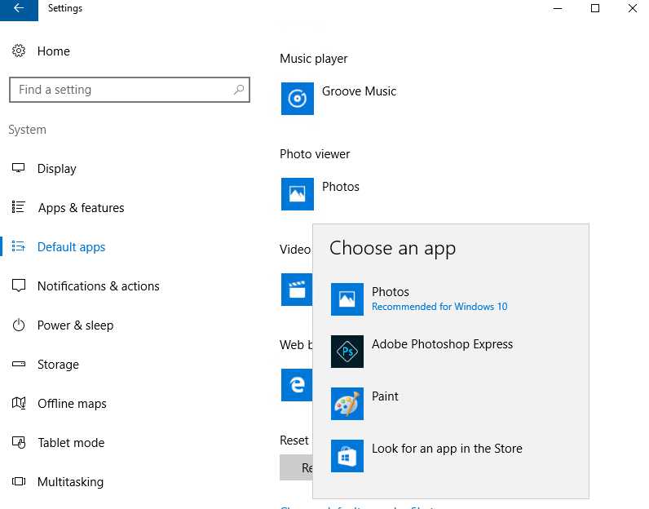Image resolution: width=649 pixels, height=509 pixels.
Task: Go to Notifications & actions
Action: click(98, 286)
